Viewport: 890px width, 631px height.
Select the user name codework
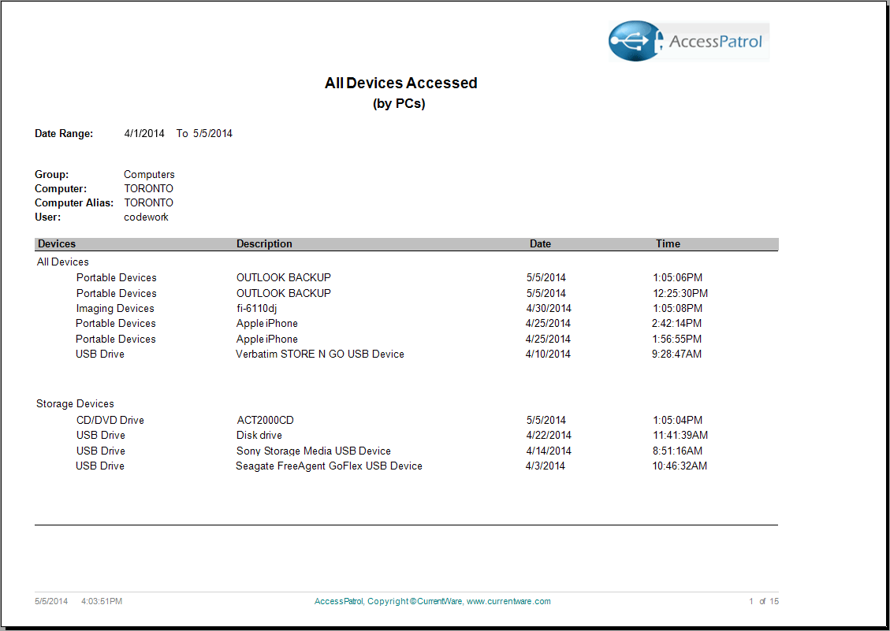pos(146,217)
